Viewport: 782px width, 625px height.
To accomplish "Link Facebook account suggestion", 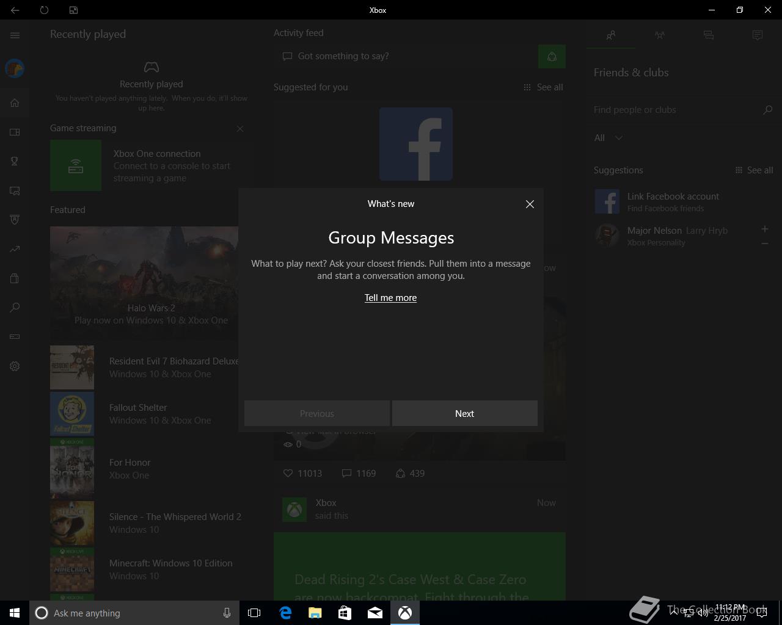I will click(684, 201).
